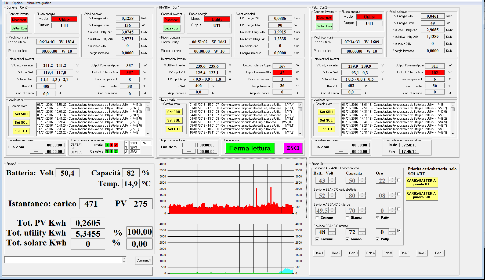Click the command text box beside Command1
The height and width of the screenshot is (280, 485).
[63, 260]
